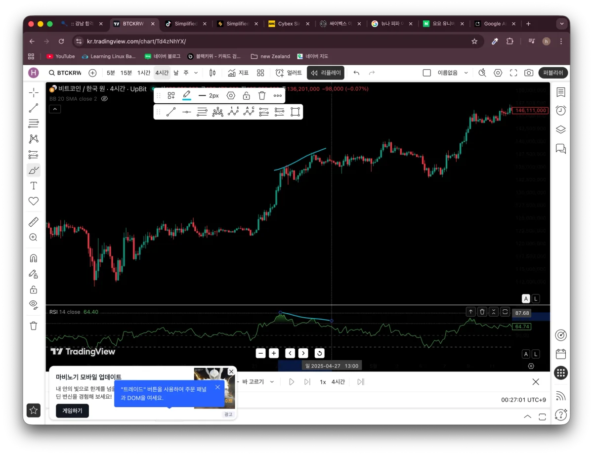The height and width of the screenshot is (455, 593).
Task: Select the Brush drawing tool
Action: click(x=34, y=170)
